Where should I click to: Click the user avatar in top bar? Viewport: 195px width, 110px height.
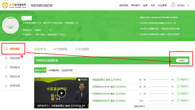173,5
